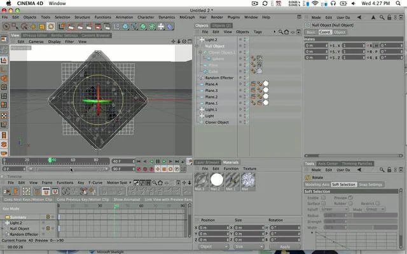Click the viewport pan cross icon

(x=173, y=41)
